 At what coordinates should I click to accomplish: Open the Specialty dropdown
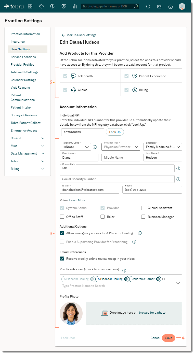click(163, 147)
